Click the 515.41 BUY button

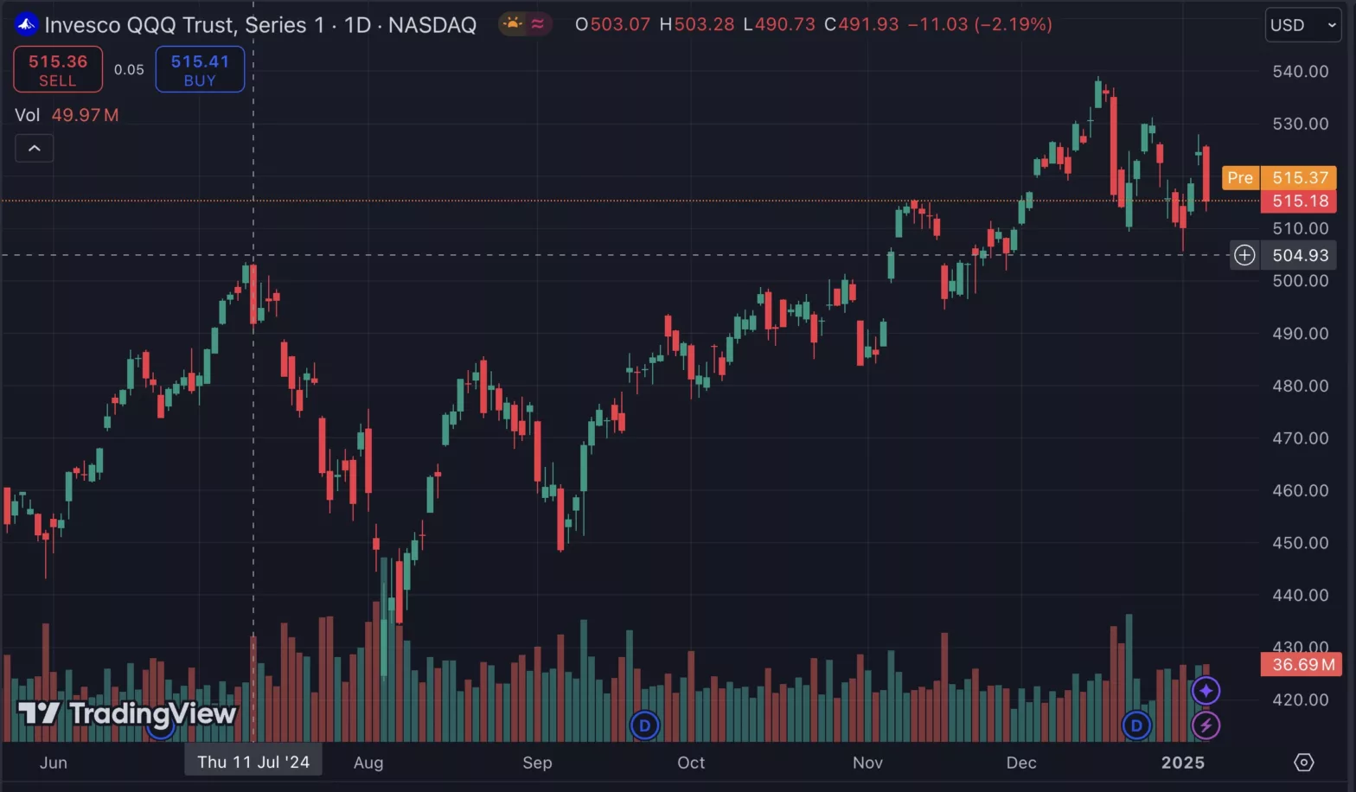pos(200,70)
